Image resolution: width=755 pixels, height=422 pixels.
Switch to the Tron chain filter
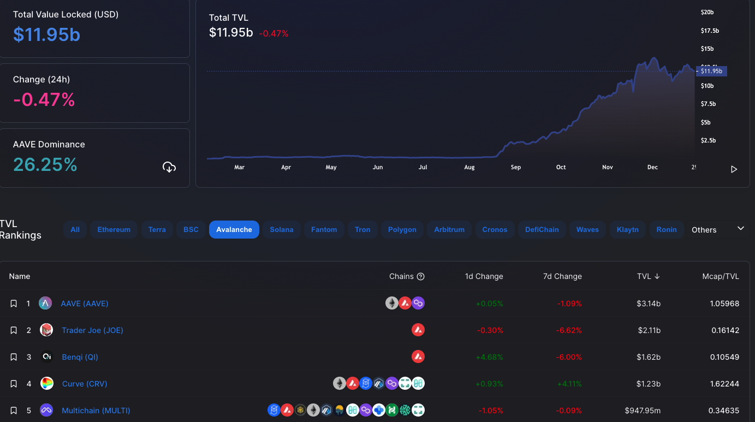pos(362,230)
